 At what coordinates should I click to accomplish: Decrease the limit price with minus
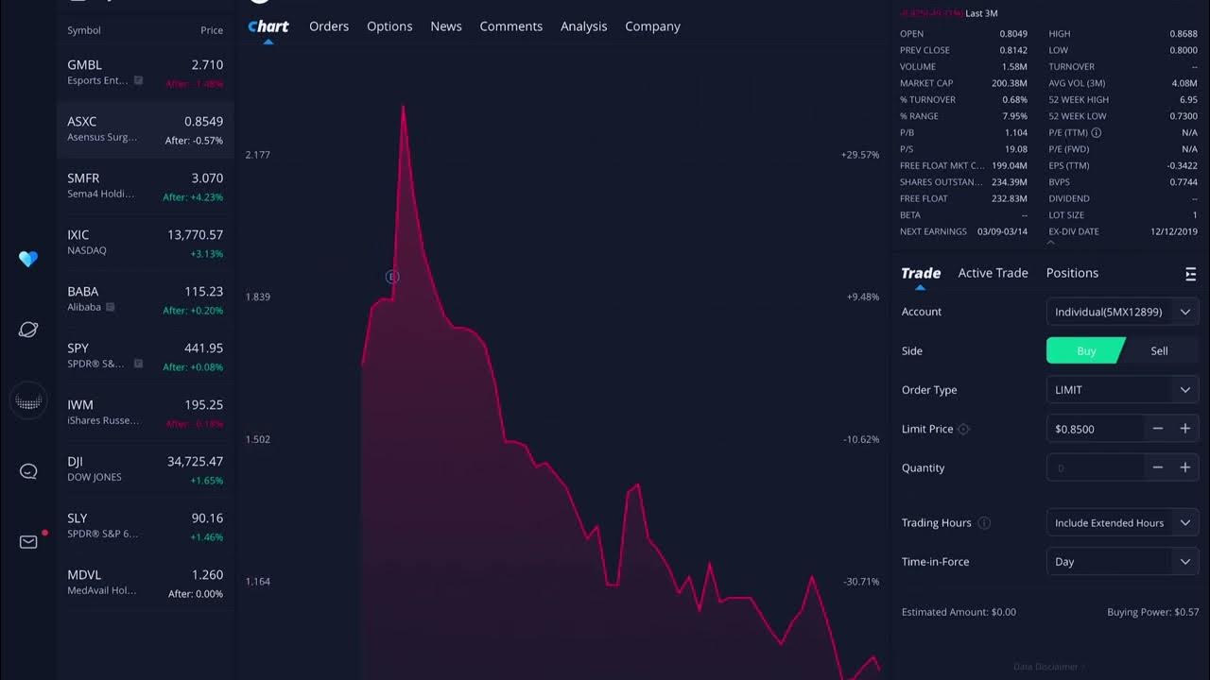[1157, 429]
